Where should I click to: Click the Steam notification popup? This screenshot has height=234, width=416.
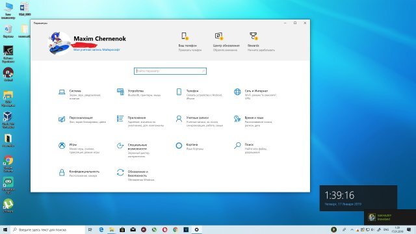tap(390, 217)
